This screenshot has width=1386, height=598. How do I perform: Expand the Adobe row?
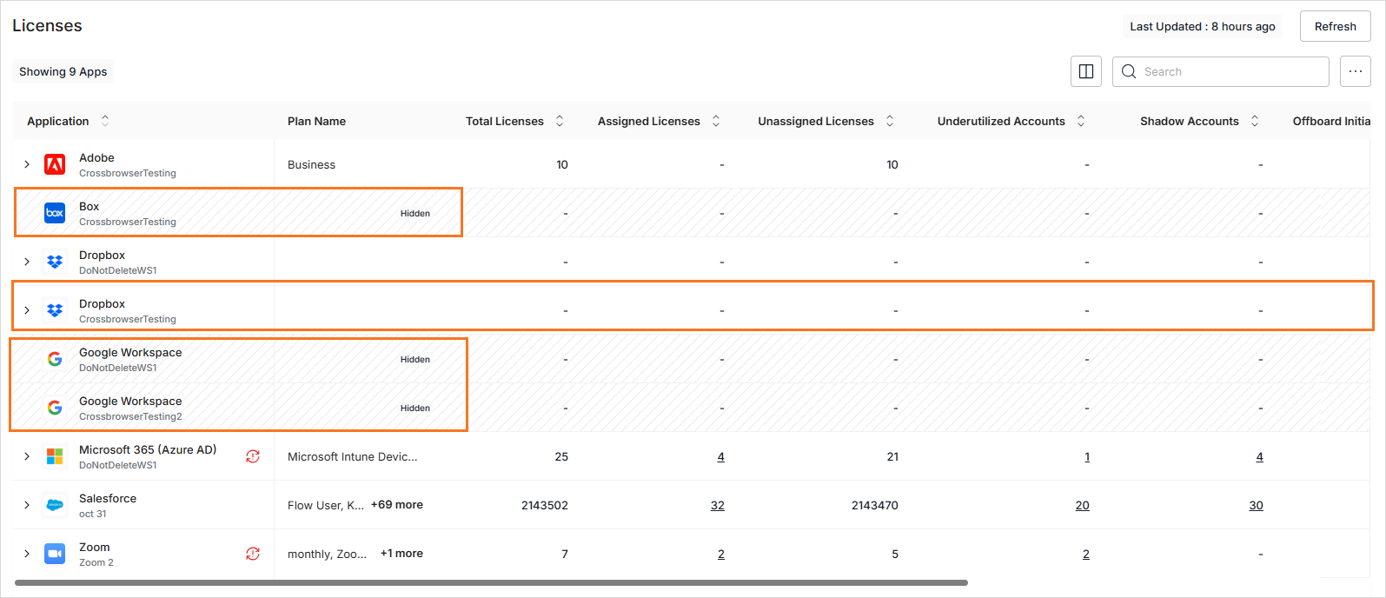tap(27, 164)
